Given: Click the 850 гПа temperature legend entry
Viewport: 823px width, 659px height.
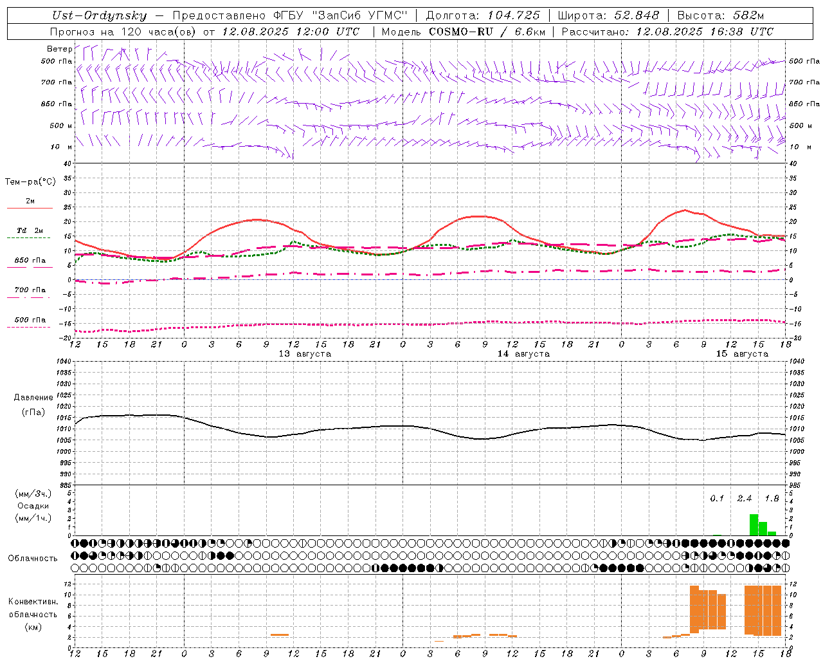Looking at the screenshot, I should 30,263.
